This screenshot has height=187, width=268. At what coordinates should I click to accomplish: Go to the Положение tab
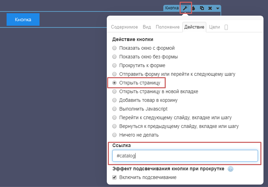pos(167,27)
